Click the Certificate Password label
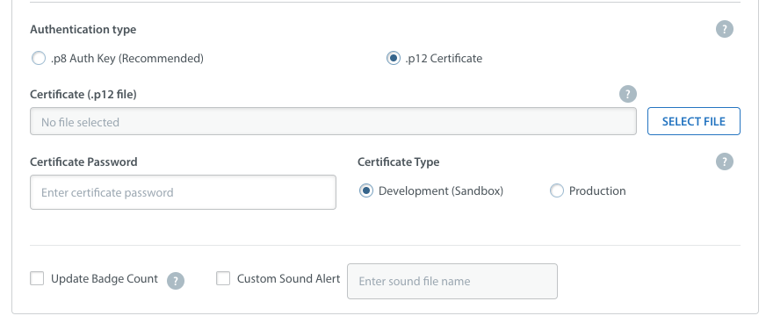The width and height of the screenshot is (766, 323). pos(83,161)
